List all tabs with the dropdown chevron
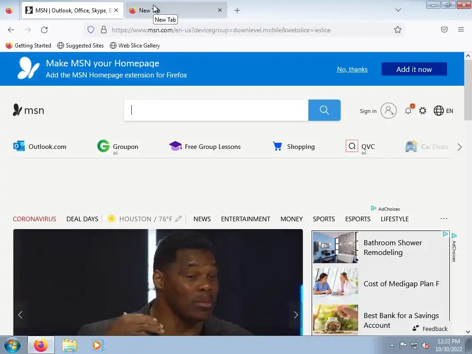Image resolution: width=472 pixels, height=354 pixels. click(x=398, y=10)
